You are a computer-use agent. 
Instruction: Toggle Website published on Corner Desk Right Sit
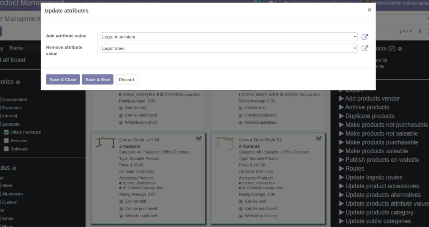(x=241, y=216)
